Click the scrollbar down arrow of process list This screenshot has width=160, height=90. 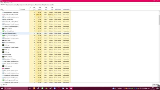coord(159,82)
